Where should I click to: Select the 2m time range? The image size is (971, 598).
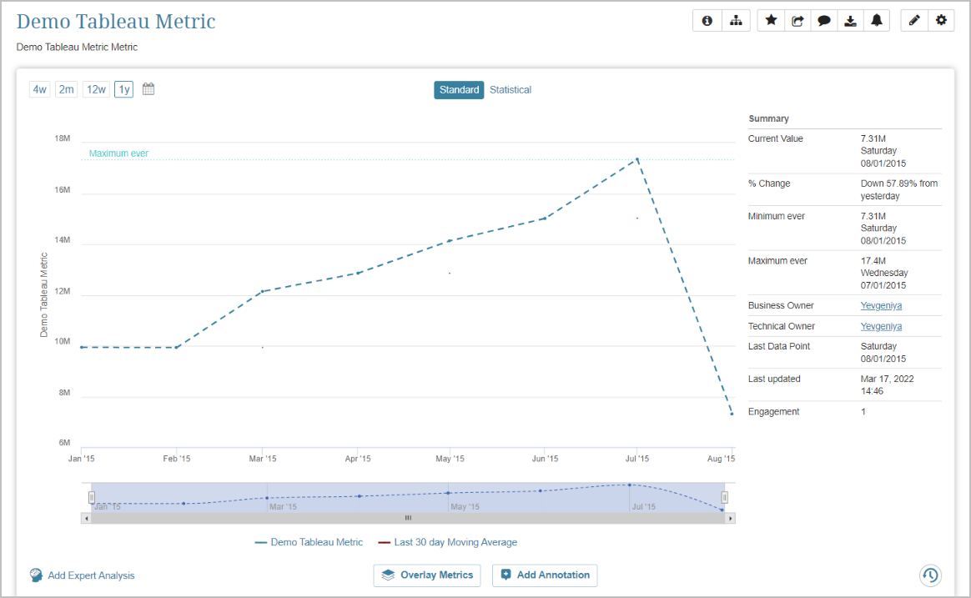(x=67, y=90)
